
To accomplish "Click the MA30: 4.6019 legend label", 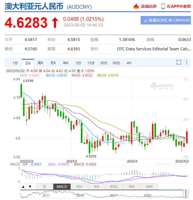I will point(108,75).
